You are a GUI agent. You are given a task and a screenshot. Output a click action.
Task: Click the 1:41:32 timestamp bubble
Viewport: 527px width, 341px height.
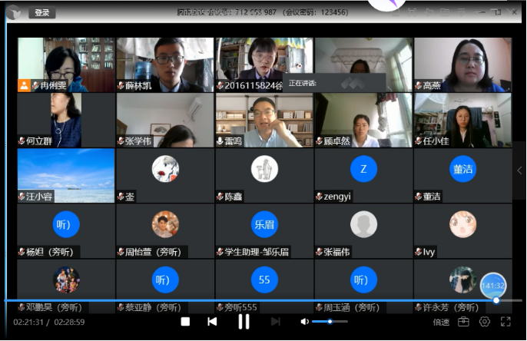[x=492, y=286]
